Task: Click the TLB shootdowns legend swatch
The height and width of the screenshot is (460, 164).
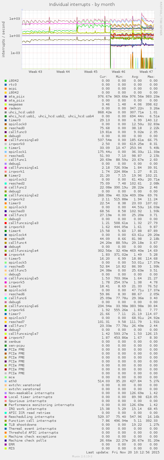Action: 6,425
